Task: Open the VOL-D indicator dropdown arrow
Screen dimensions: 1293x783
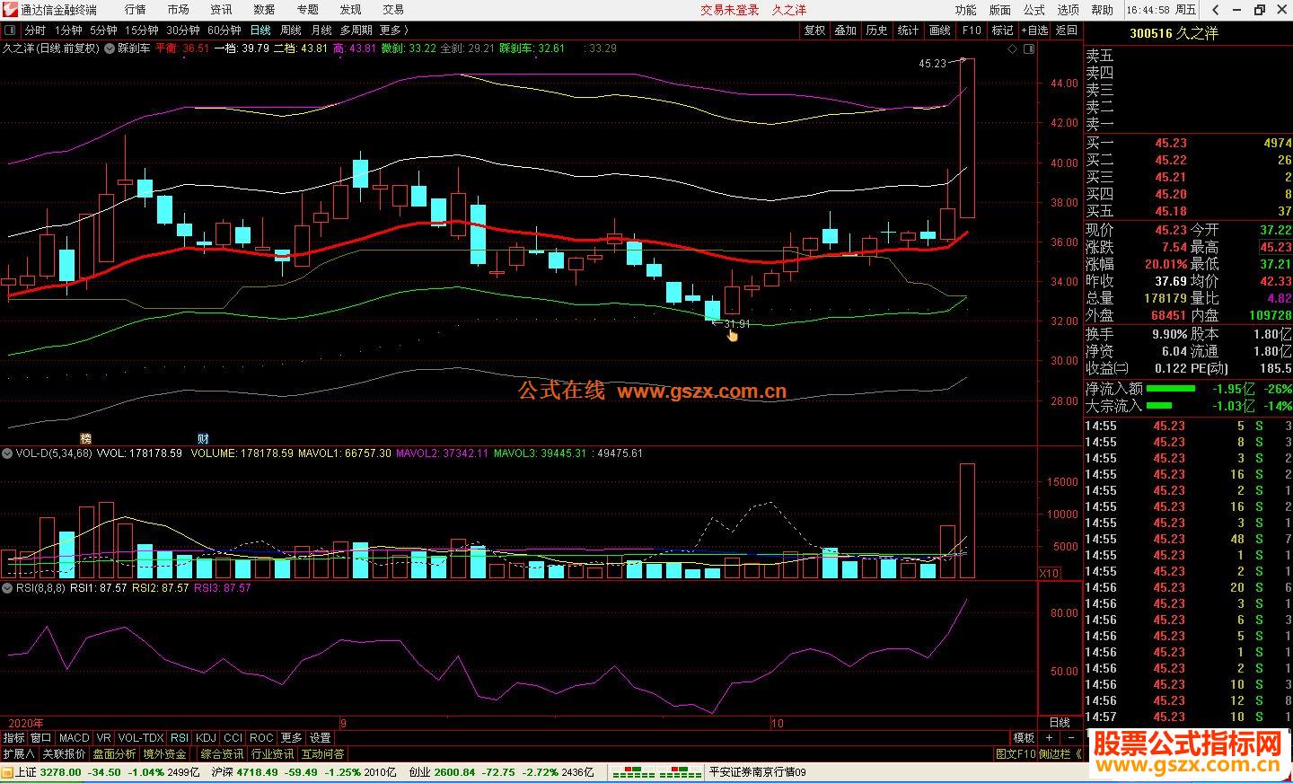Action: (x=7, y=453)
